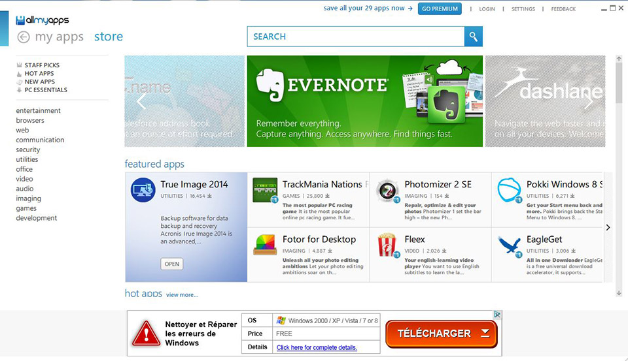Click the Photomizer 2 SE title

tap(438, 184)
